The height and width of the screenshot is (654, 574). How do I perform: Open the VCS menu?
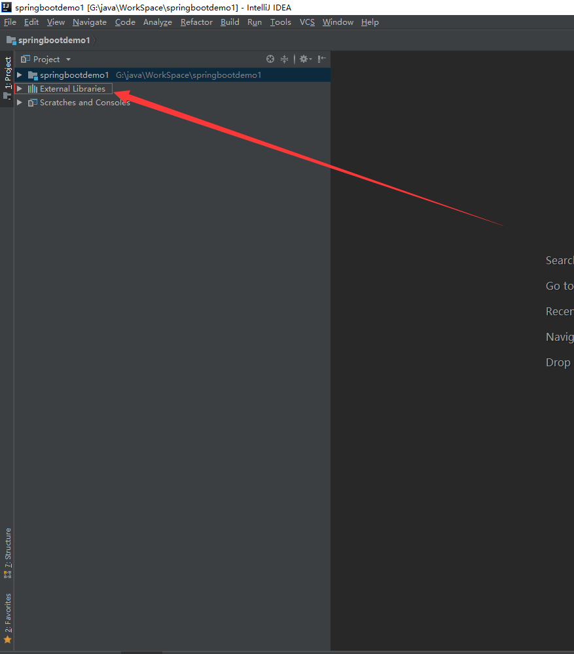[x=307, y=22]
